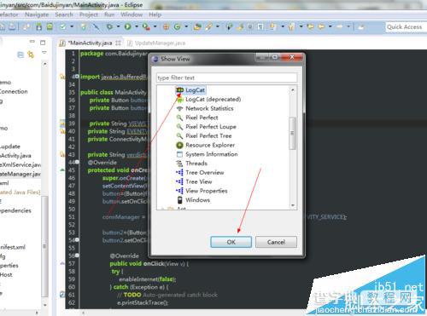Click Package Explorer scroll-down arrow
The width and height of the screenshot is (427, 316).
[x=44, y=305]
